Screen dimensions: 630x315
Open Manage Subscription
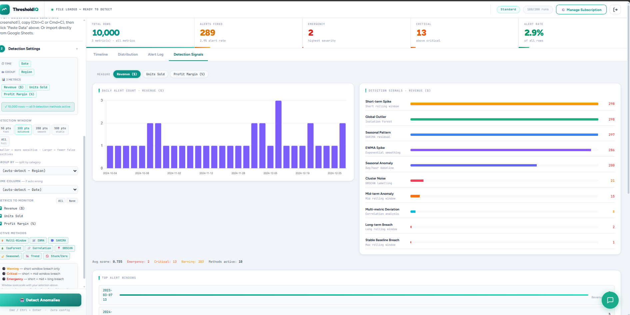(581, 9)
